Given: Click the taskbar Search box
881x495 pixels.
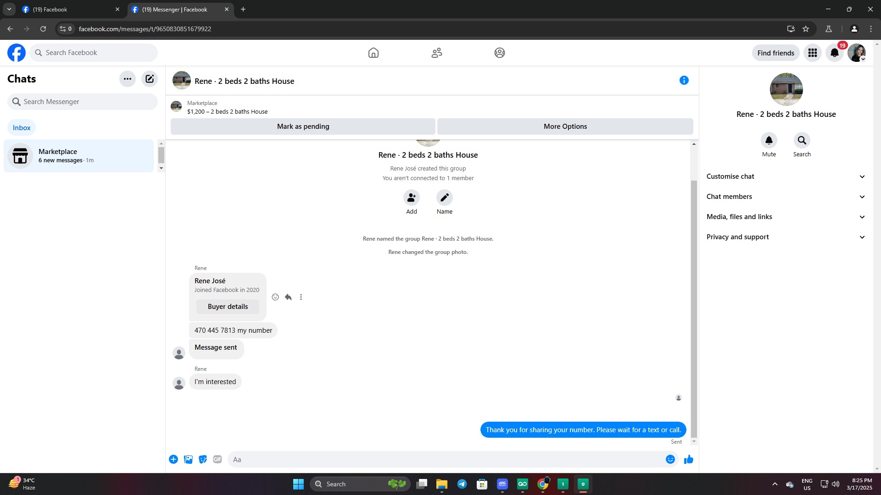Looking at the screenshot, I should (x=360, y=484).
